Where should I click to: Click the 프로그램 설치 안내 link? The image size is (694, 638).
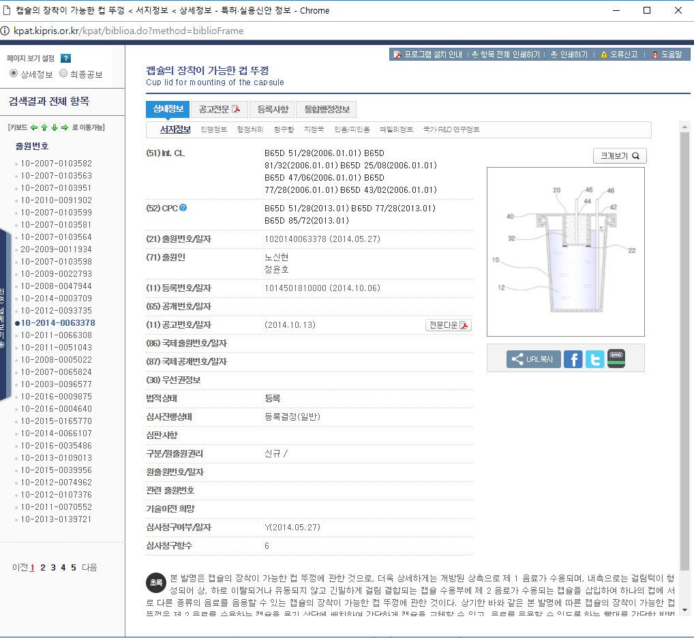[427, 55]
